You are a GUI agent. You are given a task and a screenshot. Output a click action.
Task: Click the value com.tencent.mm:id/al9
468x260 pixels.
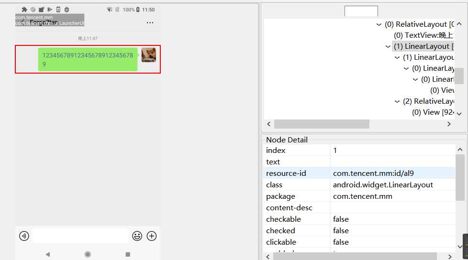(x=373, y=173)
